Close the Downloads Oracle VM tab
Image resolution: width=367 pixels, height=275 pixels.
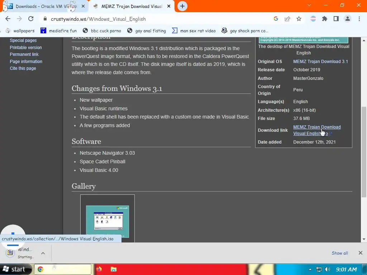(x=83, y=6)
